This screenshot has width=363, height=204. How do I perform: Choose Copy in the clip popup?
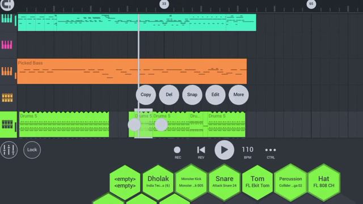tap(146, 95)
